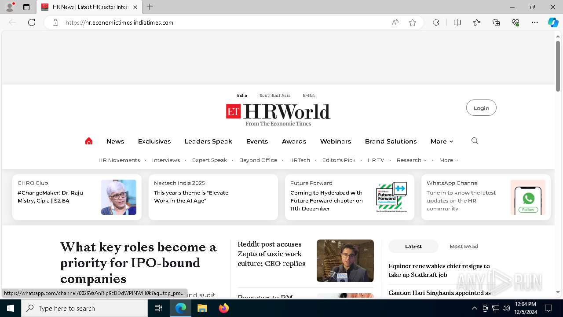
Task: Open Beyond Office link
Action: (x=258, y=160)
